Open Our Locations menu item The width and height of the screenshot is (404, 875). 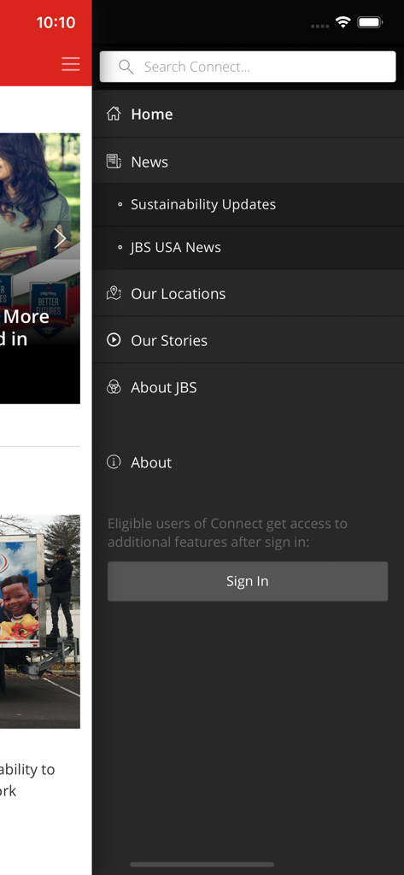click(x=249, y=294)
